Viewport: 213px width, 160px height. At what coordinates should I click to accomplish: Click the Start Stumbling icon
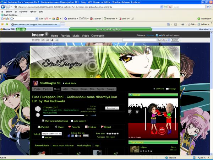tap(2, 15)
